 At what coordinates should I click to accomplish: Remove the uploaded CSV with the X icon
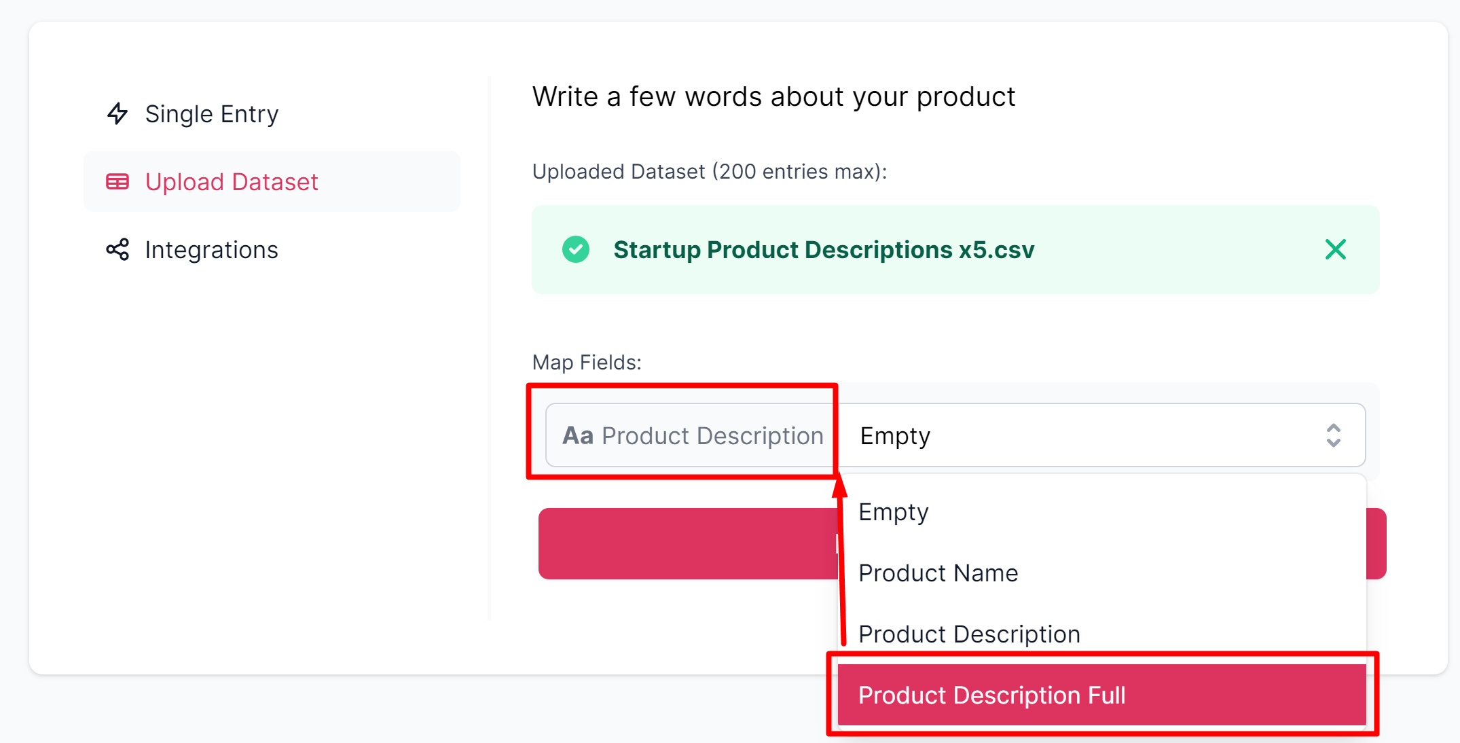(x=1335, y=250)
